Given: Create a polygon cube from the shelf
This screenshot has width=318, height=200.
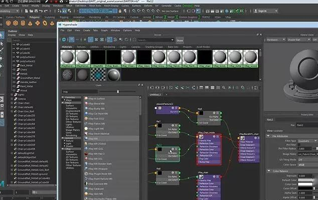Looking at the screenshot, I should point(16,23).
